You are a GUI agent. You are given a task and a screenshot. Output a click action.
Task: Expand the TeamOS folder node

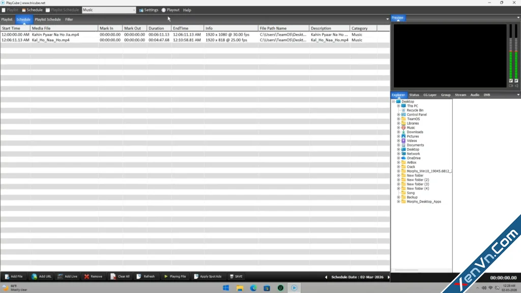pos(398,119)
